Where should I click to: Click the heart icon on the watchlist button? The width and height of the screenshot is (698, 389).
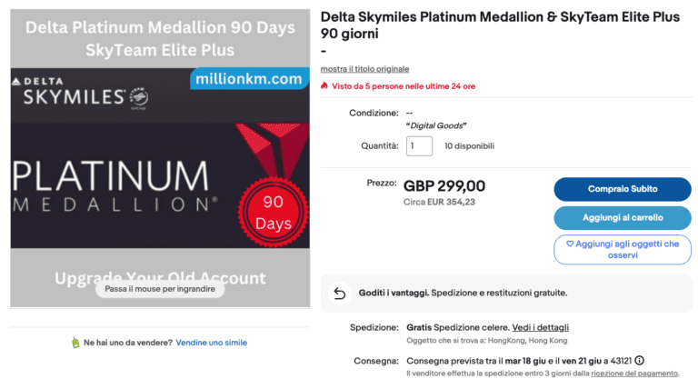pos(570,244)
